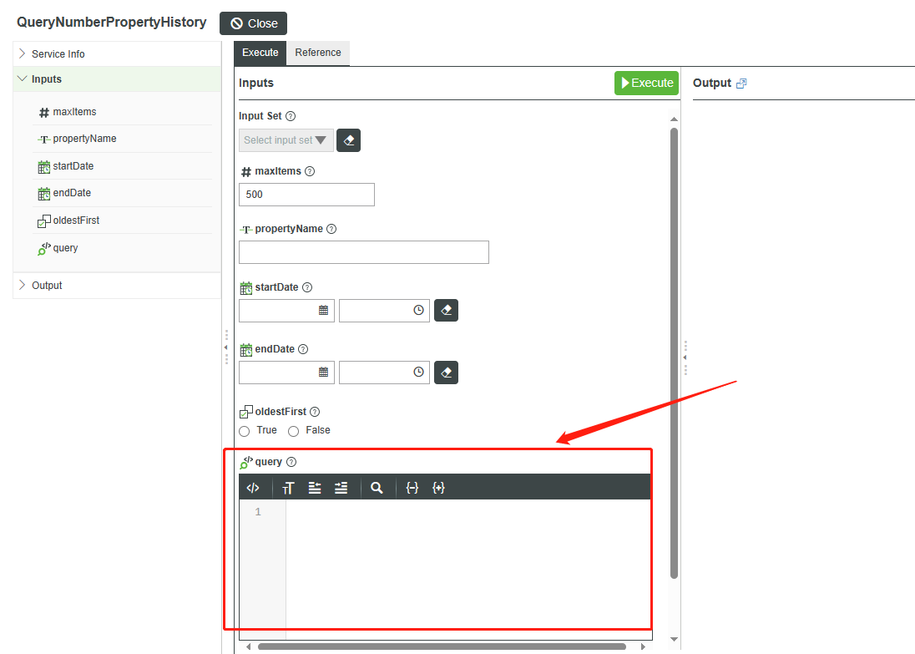Open the Select input set dropdown
Screen dimensions: 915x654
point(286,140)
